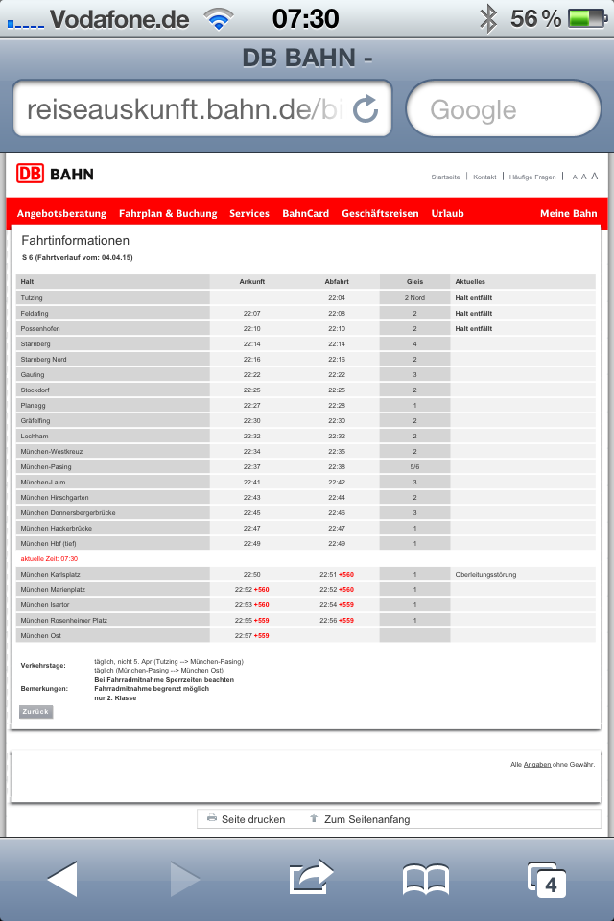Click the Kontakt link
Viewport: 614px width, 921px height.
coord(484,177)
